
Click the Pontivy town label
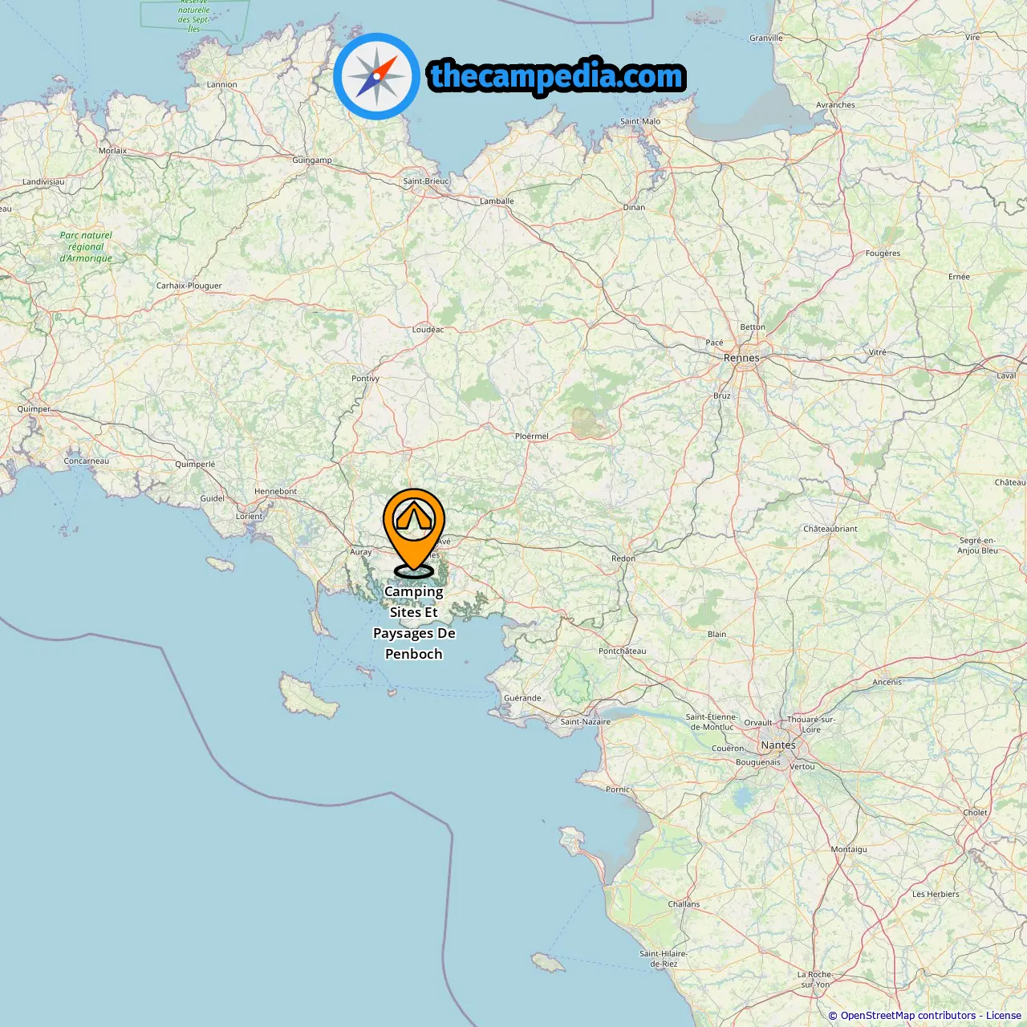365,378
